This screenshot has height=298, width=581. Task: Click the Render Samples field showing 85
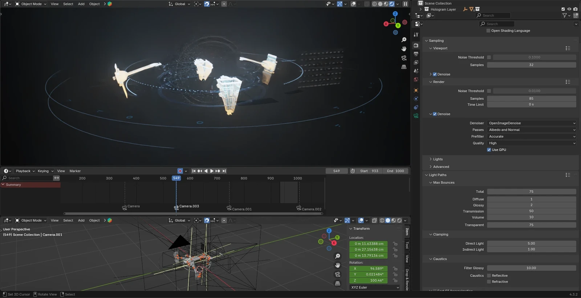pos(531,98)
